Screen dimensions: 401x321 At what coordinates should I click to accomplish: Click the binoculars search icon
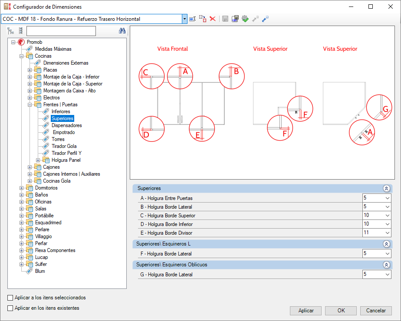tap(122, 31)
